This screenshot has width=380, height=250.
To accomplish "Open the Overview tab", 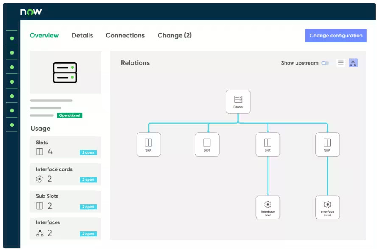I will [x=44, y=35].
